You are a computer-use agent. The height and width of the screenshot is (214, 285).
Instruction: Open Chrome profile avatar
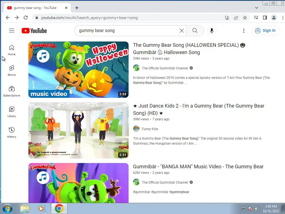point(274,18)
